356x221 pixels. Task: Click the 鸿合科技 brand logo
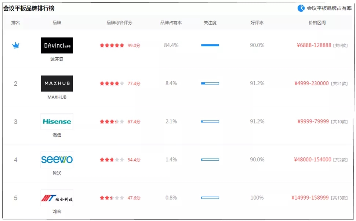click(x=57, y=198)
